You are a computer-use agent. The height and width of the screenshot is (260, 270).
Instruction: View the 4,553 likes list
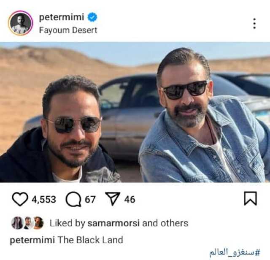(44, 199)
